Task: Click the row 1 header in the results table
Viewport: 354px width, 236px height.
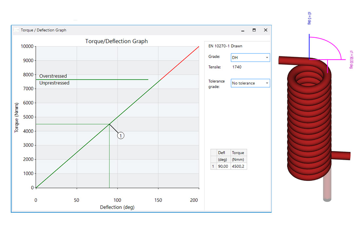Action: tap(213, 167)
